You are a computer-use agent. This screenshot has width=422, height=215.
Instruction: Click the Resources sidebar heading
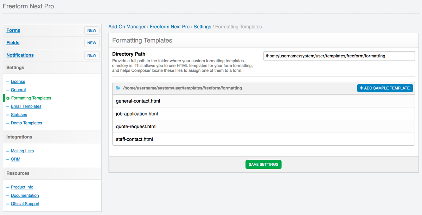[18, 173]
